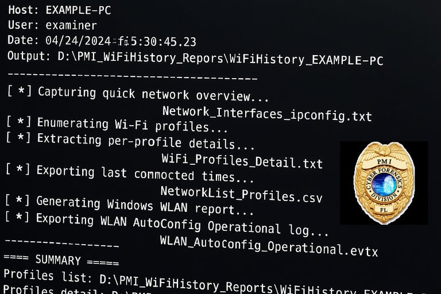441x294 pixels.
Task: Click the SUMMARY section header
Action: pyautogui.click(x=61, y=260)
